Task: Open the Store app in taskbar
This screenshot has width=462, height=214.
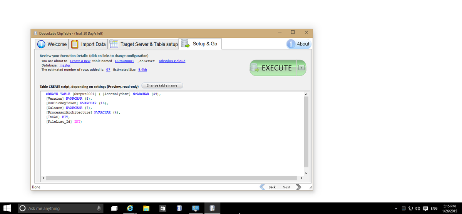Action: tap(162, 208)
